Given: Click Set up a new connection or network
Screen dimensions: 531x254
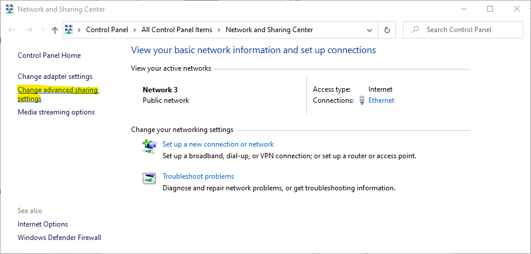Looking at the screenshot, I should pyautogui.click(x=218, y=144).
